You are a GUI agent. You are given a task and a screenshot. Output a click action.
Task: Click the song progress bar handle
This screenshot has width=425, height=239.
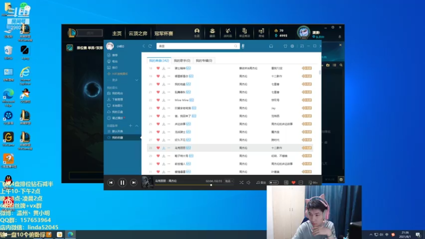point(211,185)
